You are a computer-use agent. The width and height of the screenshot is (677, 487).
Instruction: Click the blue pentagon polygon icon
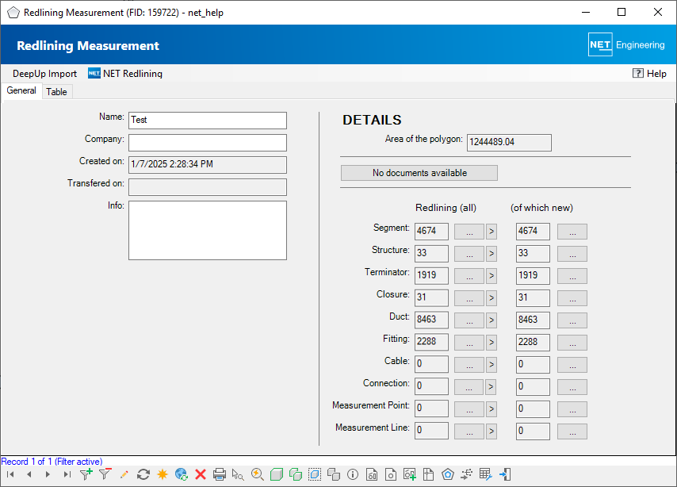point(448,474)
